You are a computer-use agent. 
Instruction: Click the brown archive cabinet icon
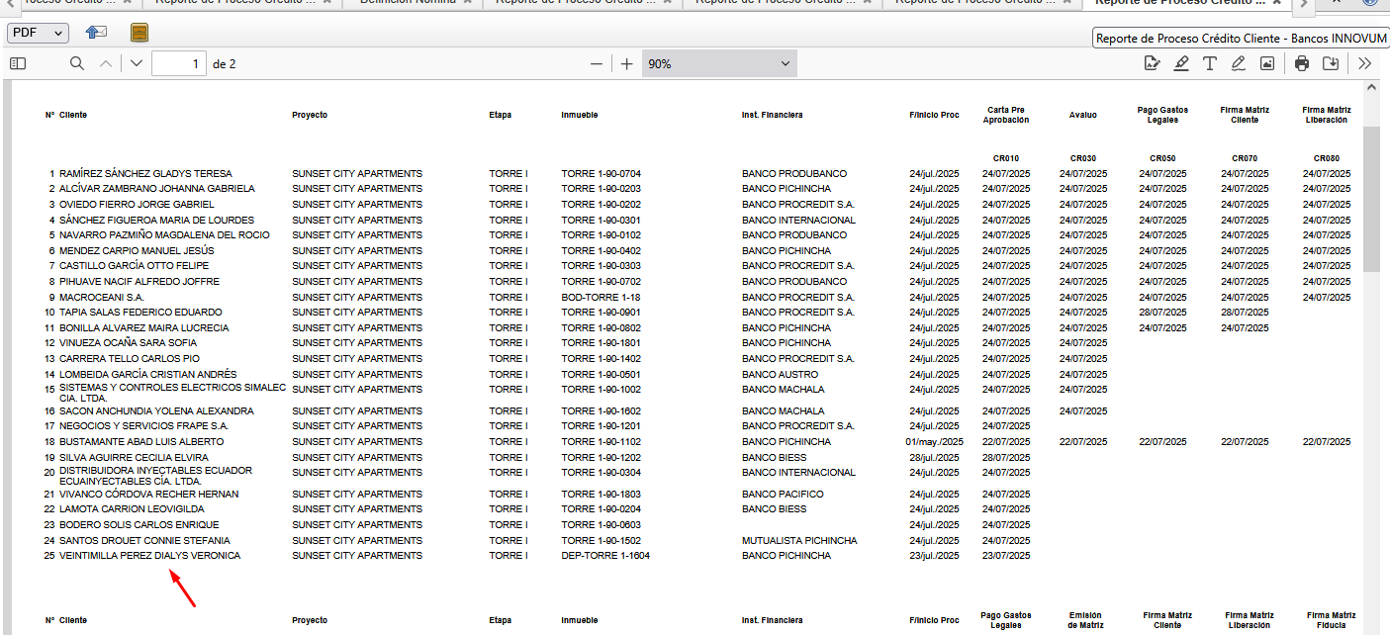tap(139, 33)
